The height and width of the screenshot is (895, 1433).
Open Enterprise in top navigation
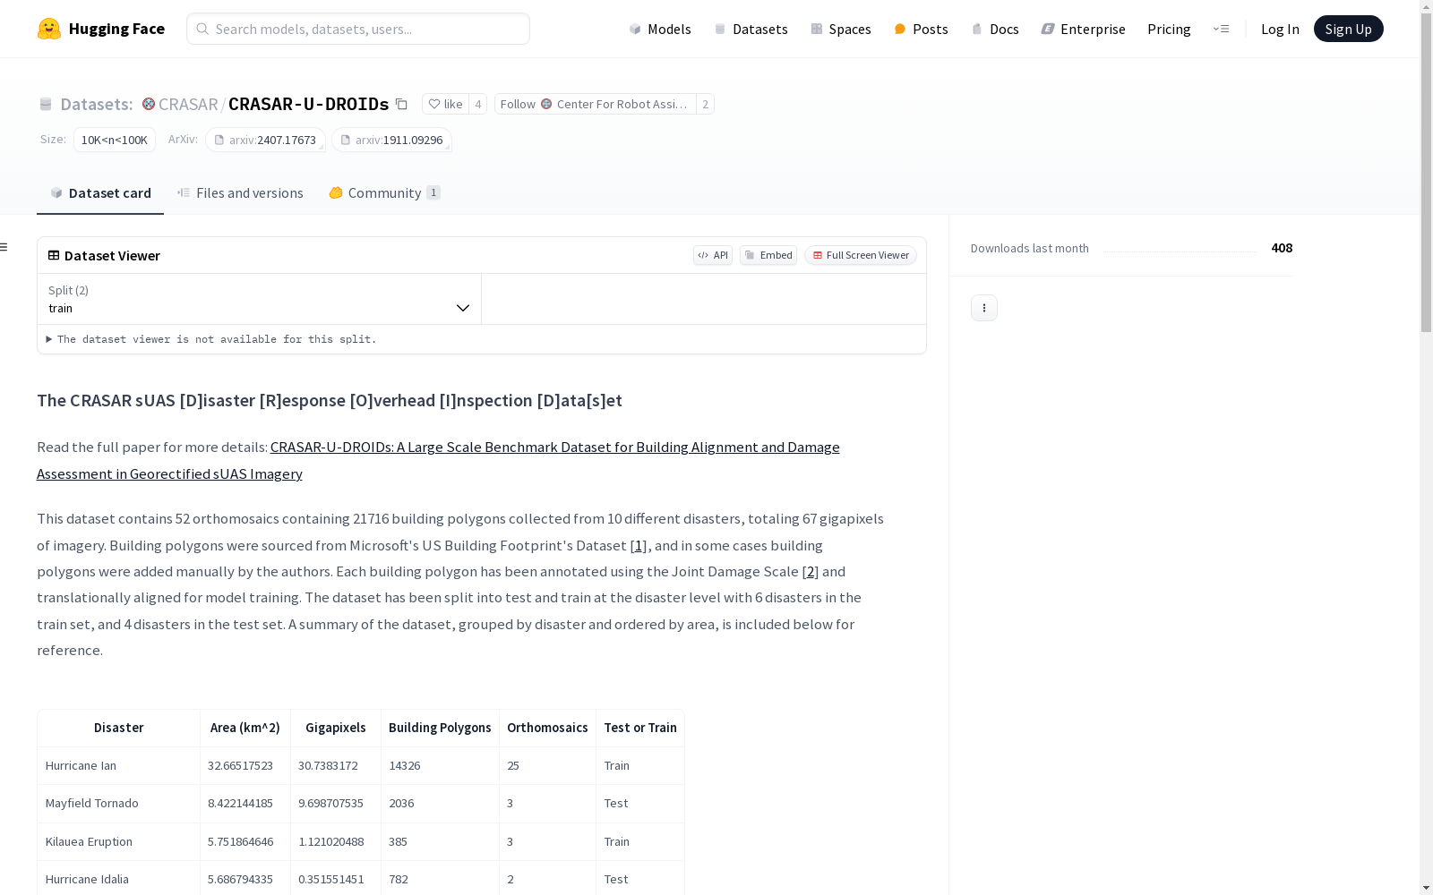click(1084, 29)
